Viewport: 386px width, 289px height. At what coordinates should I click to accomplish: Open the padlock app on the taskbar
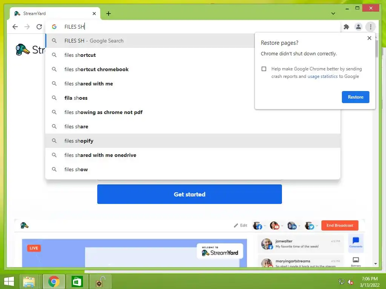coord(100,281)
